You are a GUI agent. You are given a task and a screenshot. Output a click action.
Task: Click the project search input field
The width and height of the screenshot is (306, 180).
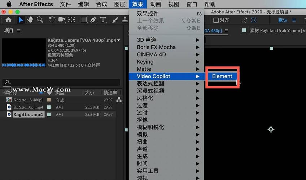click(x=61, y=82)
